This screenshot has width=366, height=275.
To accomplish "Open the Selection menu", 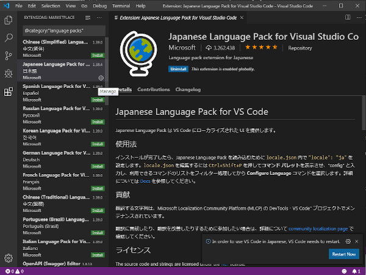I will point(51,6).
